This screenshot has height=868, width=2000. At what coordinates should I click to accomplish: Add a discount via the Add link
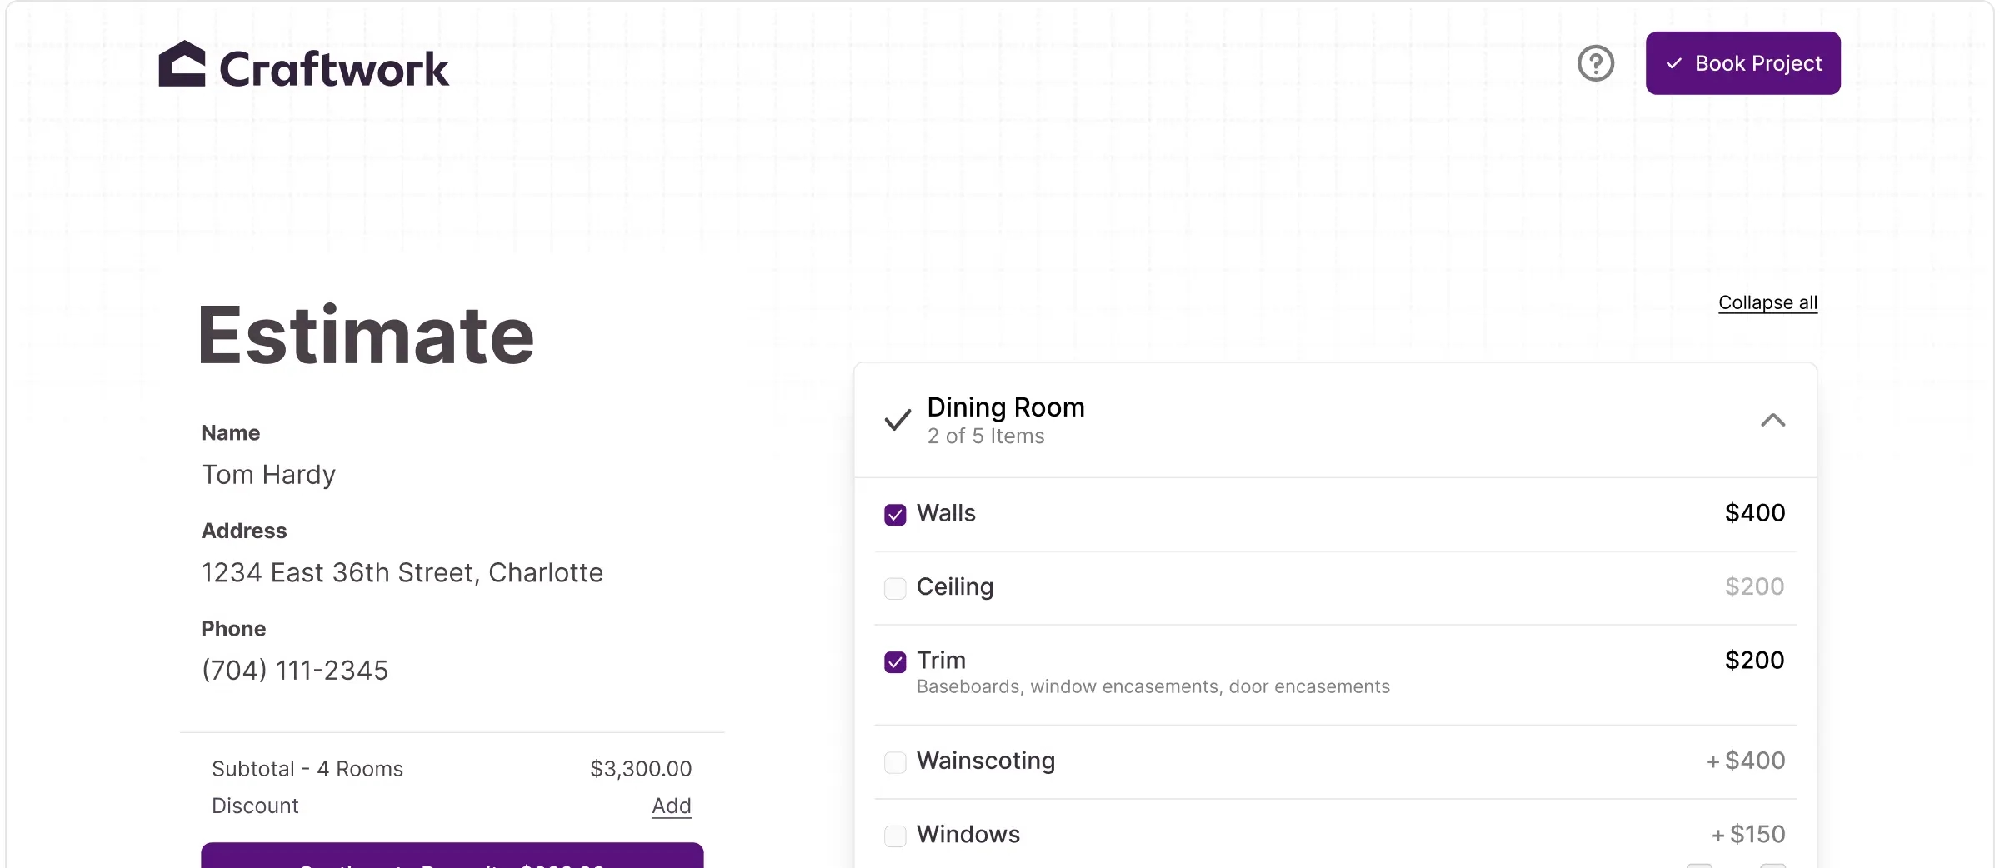pos(671,806)
